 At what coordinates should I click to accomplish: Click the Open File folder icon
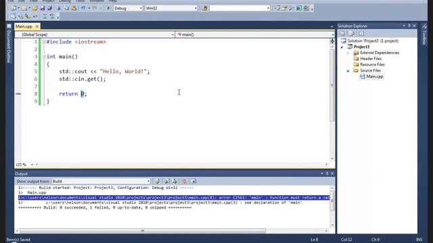point(35,8)
